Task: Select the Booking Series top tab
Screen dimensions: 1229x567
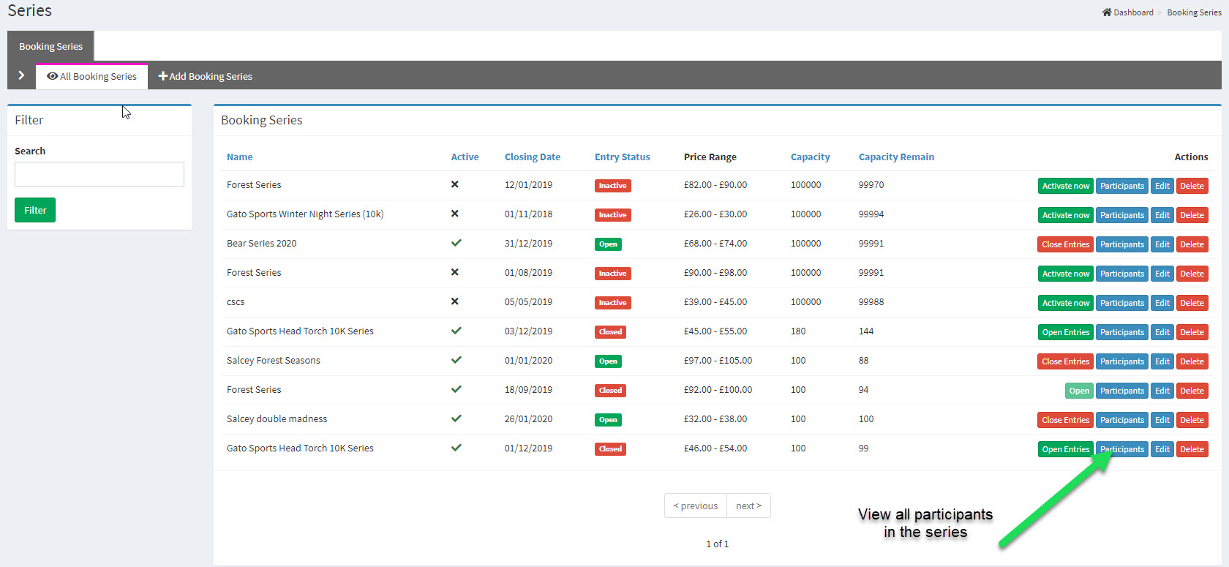Action: click(50, 46)
